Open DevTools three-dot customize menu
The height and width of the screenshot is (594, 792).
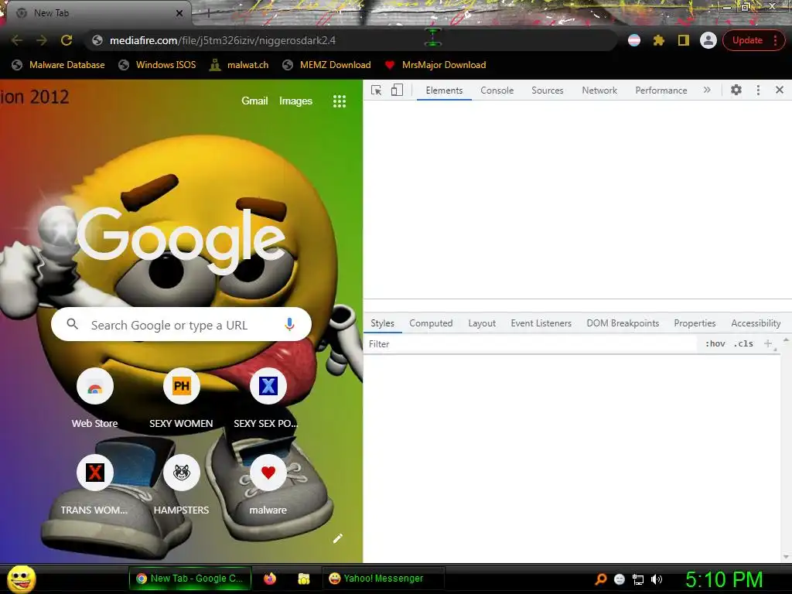(758, 90)
